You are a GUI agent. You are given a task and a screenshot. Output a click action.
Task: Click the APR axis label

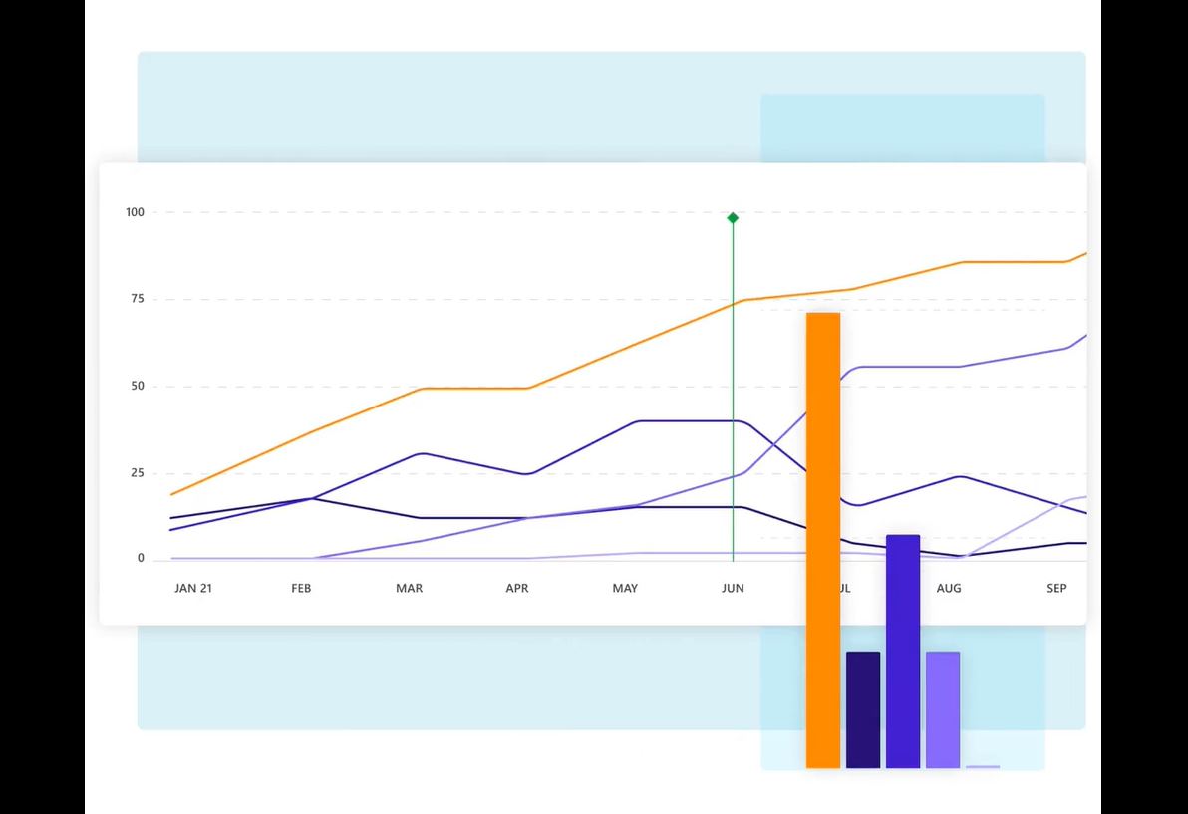click(x=516, y=588)
